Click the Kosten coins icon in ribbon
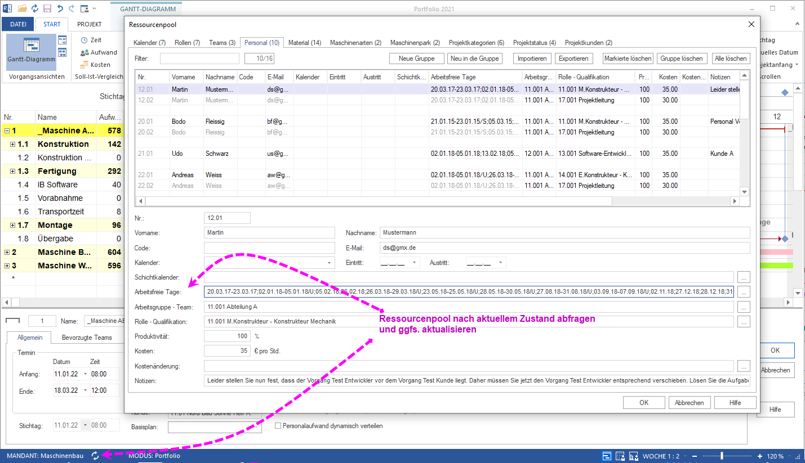 [x=84, y=65]
